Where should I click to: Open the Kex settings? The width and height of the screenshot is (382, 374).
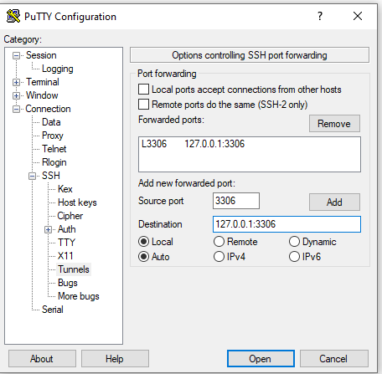pyautogui.click(x=65, y=189)
